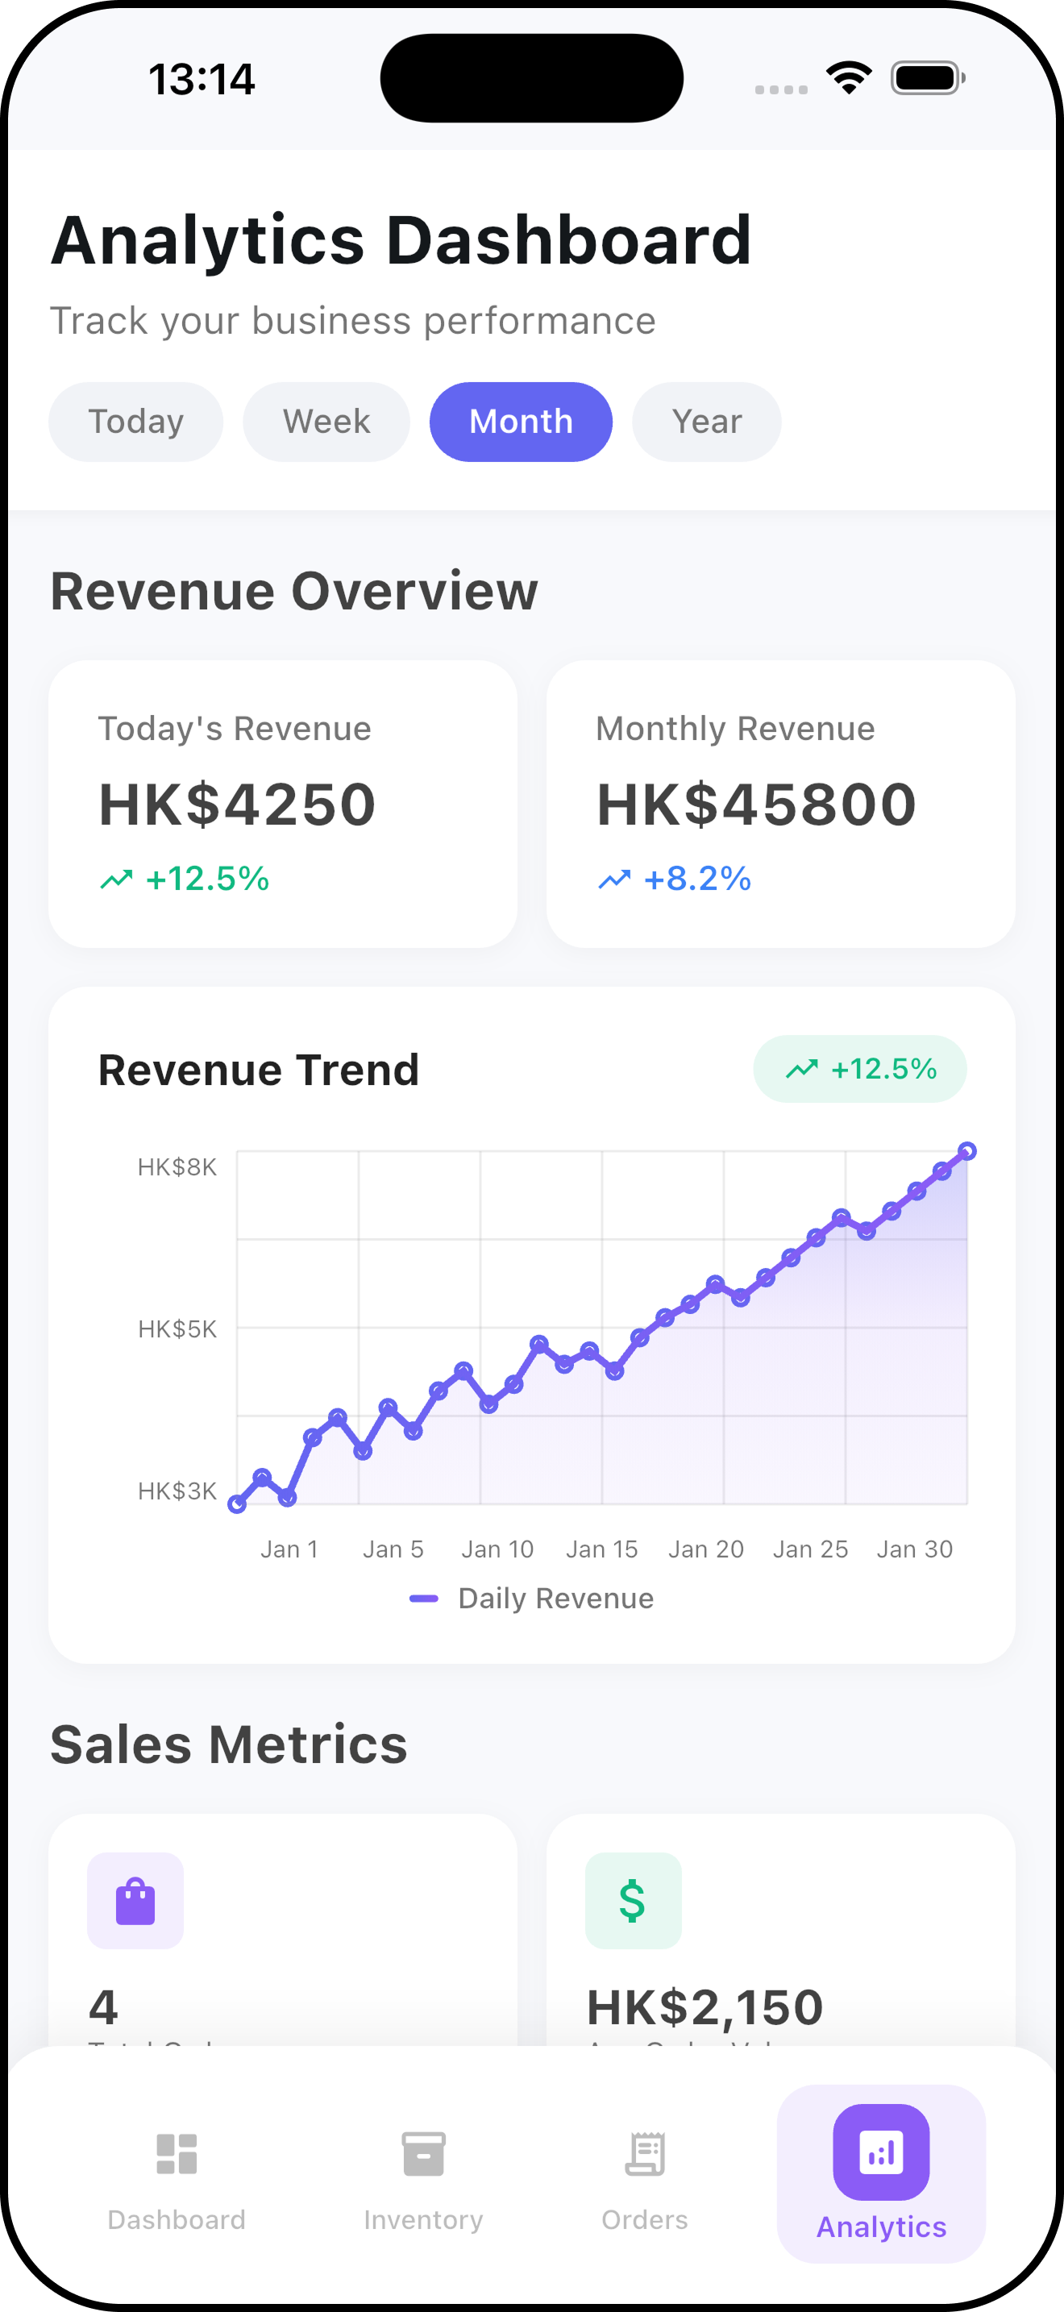Tap the purple shopping bag icon

[x=135, y=1901]
